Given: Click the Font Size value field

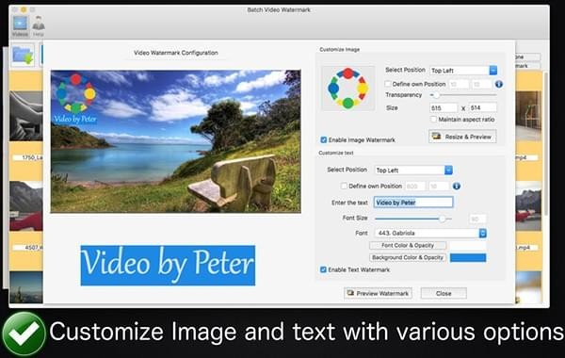Looking at the screenshot, I should click(477, 219).
